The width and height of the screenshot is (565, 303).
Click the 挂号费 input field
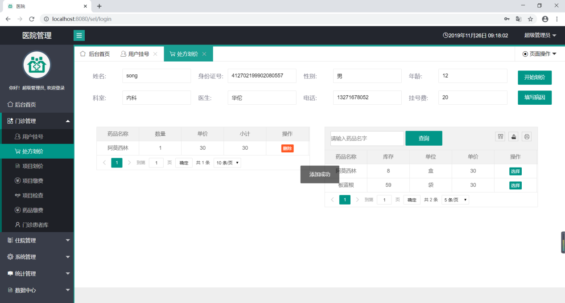473,98
